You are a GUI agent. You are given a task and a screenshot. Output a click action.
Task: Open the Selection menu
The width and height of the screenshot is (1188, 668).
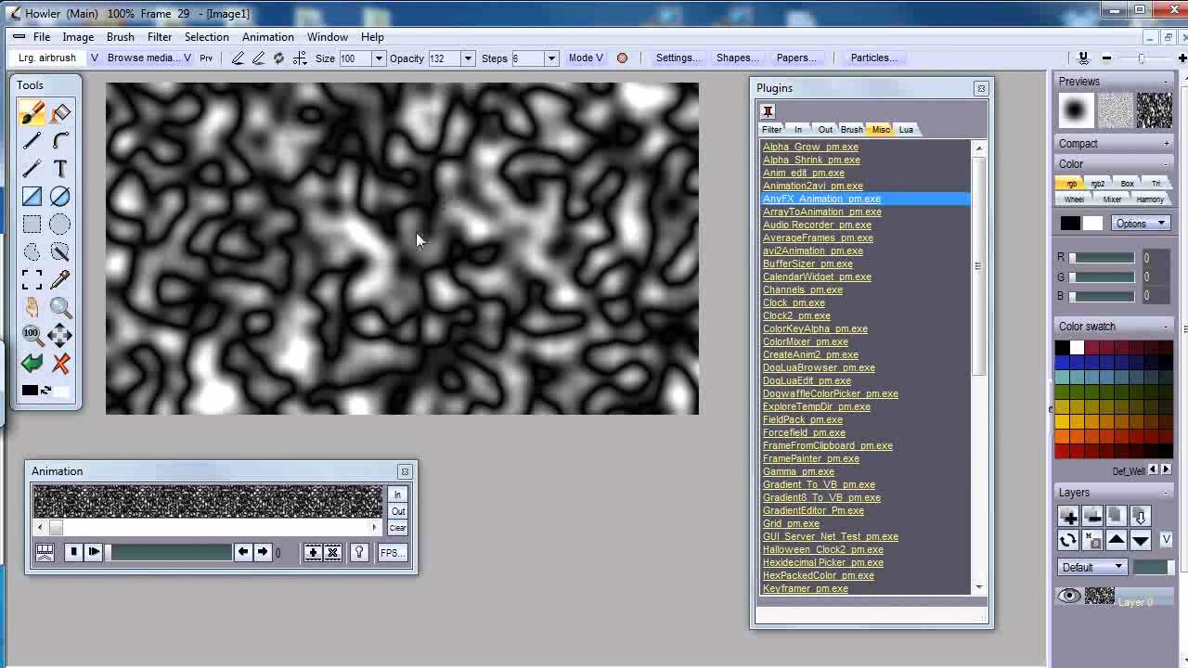[x=206, y=37]
